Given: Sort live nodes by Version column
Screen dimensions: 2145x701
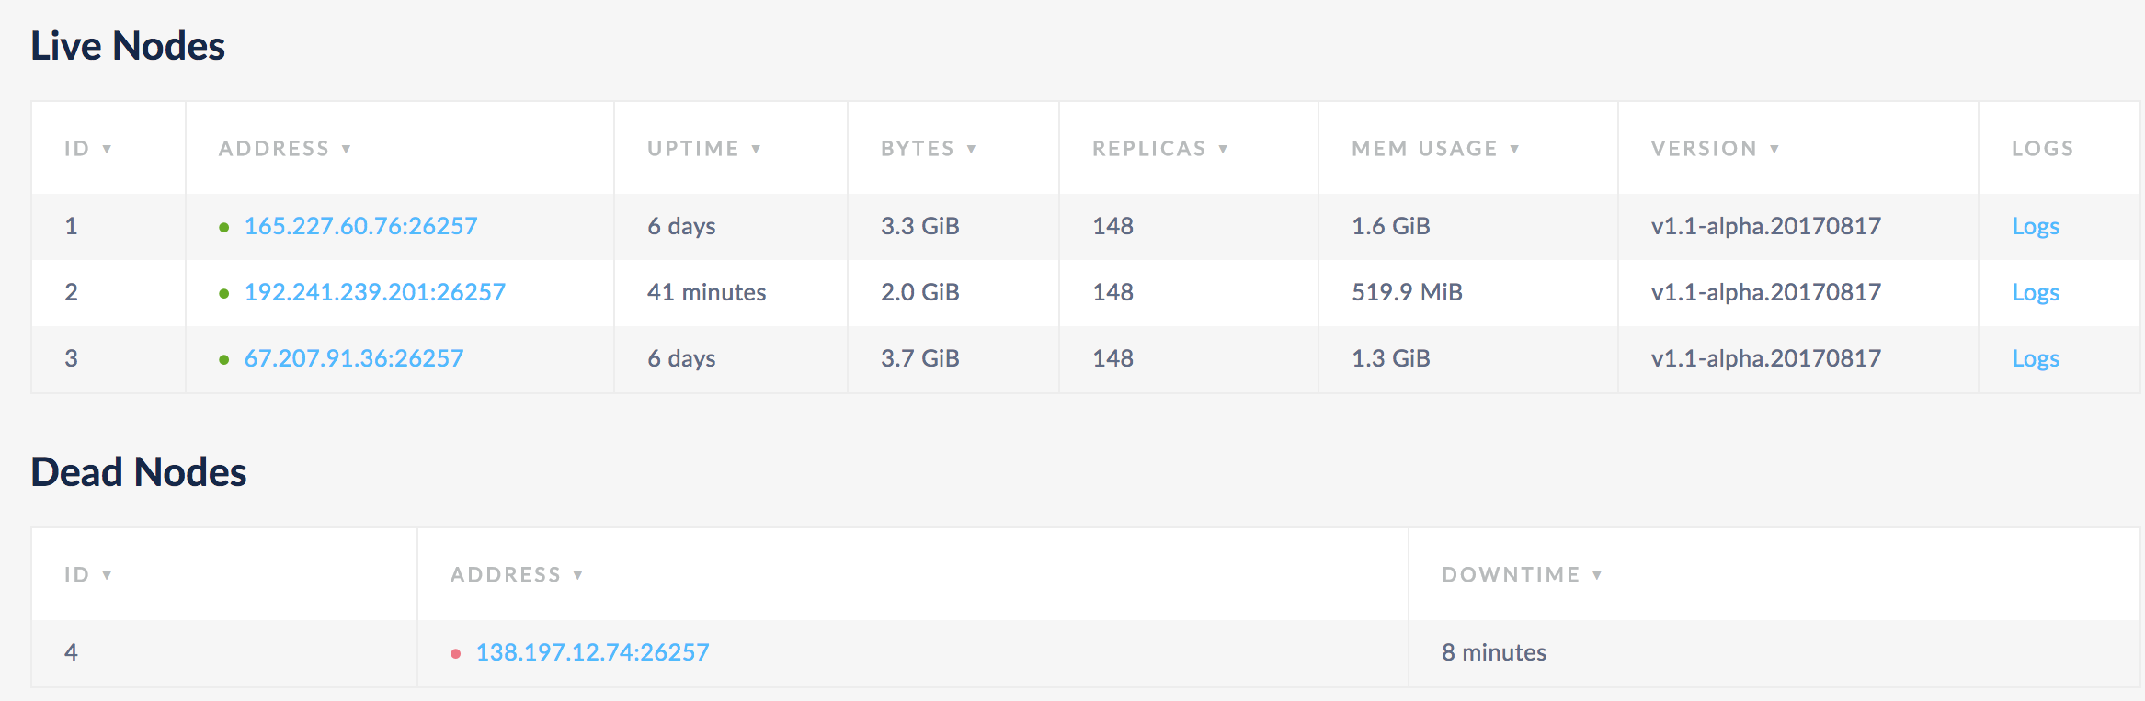Looking at the screenshot, I should [x=1714, y=149].
